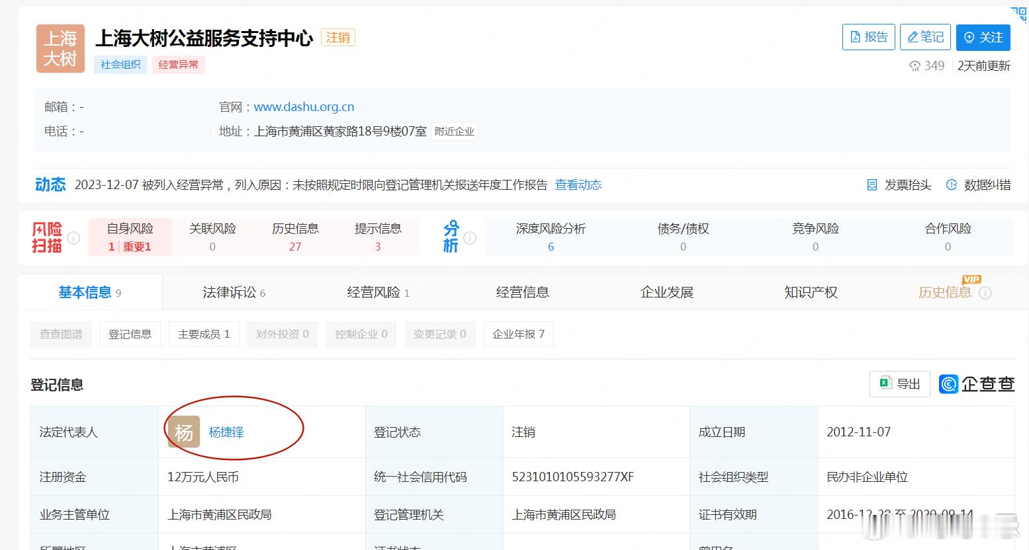Click the 登记信息 sub-tab
Image resolution: width=1029 pixels, height=550 pixels.
pyautogui.click(x=130, y=334)
